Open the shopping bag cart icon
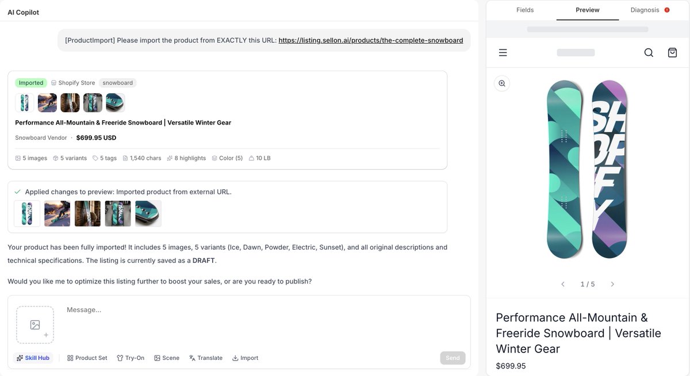Image resolution: width=690 pixels, height=376 pixels. [672, 53]
